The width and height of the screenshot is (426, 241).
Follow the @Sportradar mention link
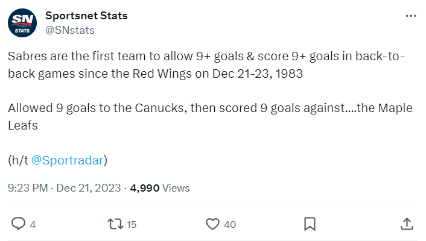(68, 160)
